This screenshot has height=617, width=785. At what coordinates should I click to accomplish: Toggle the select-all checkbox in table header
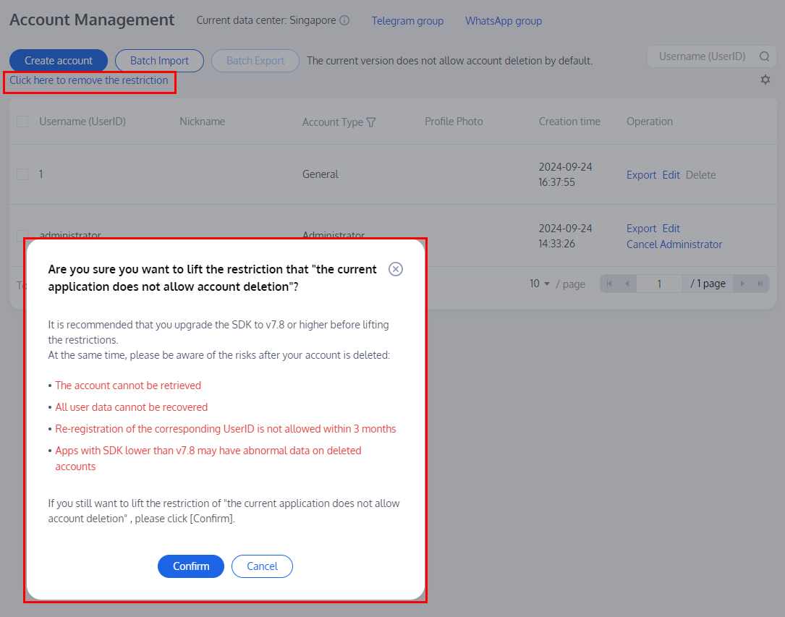tap(22, 122)
